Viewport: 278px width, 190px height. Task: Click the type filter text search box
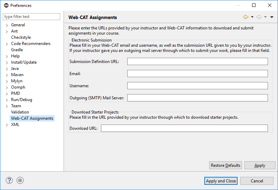click(31, 17)
